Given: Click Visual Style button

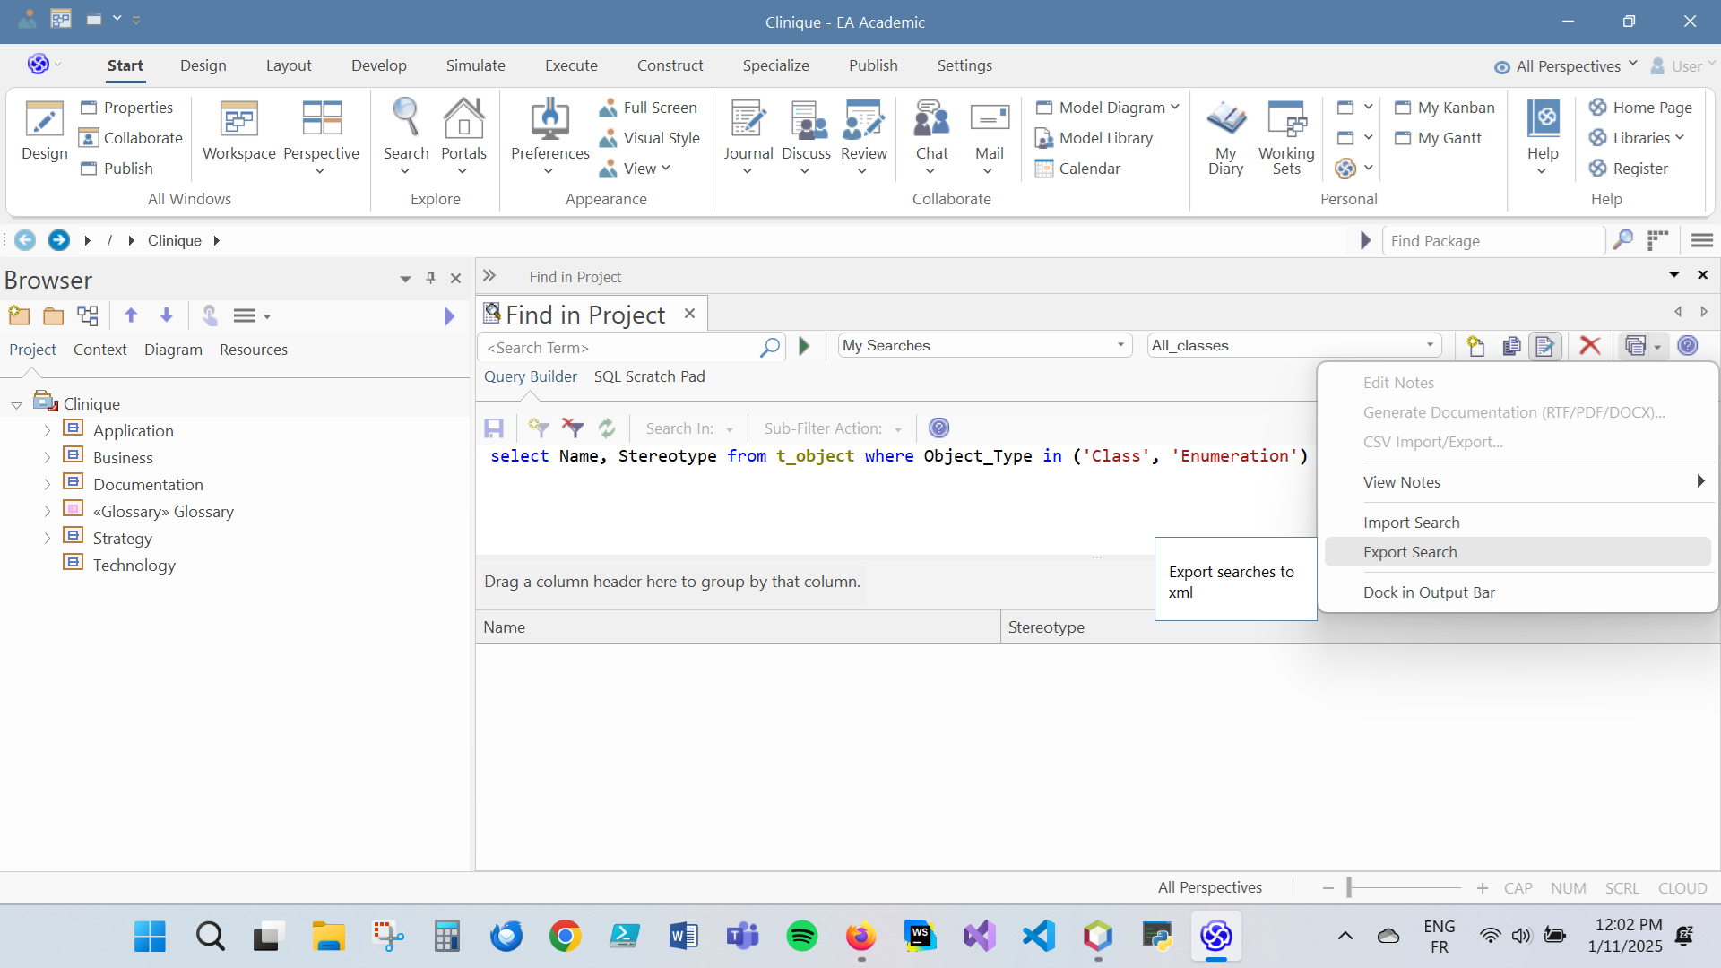Looking at the screenshot, I should (x=650, y=138).
